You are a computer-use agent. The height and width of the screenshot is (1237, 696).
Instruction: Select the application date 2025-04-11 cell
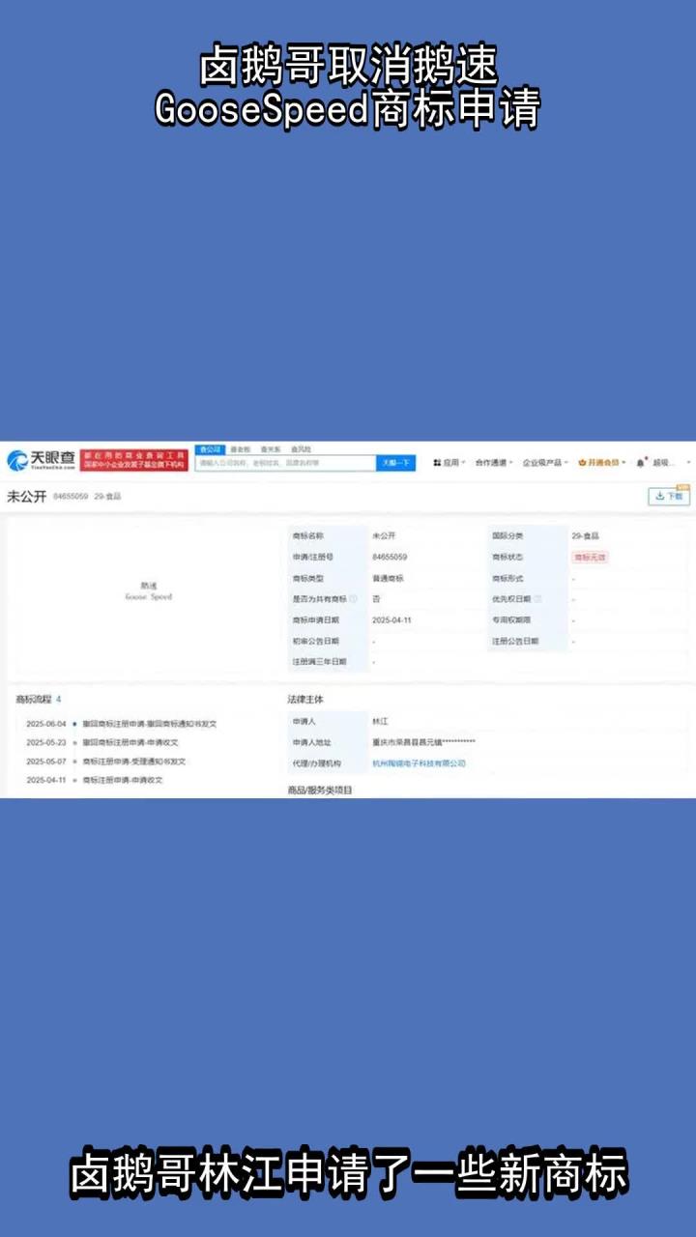tap(392, 620)
